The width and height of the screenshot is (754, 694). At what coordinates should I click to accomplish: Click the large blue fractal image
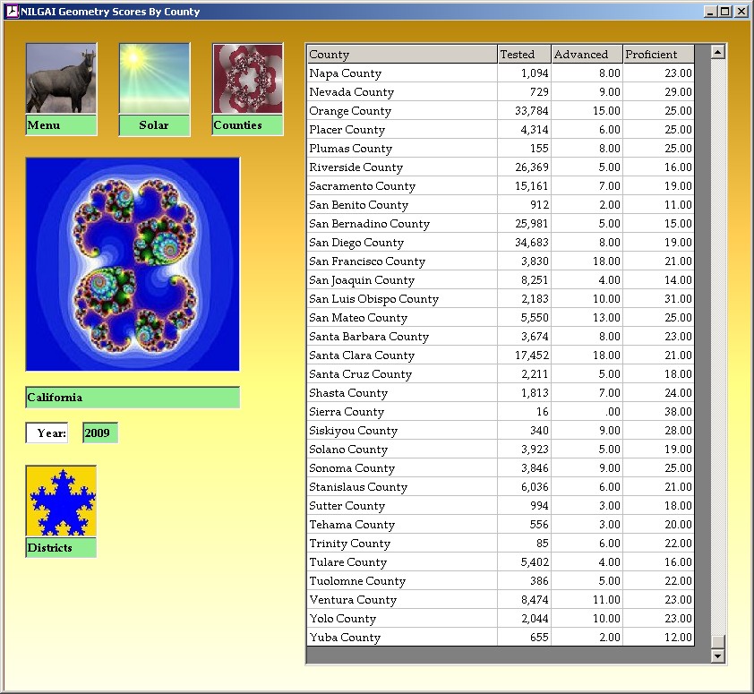pos(133,264)
